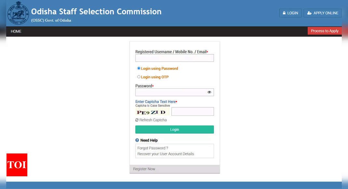The height and width of the screenshot is (189, 348).
Task: Click the Need Help question mark icon
Action: pyautogui.click(x=137, y=140)
